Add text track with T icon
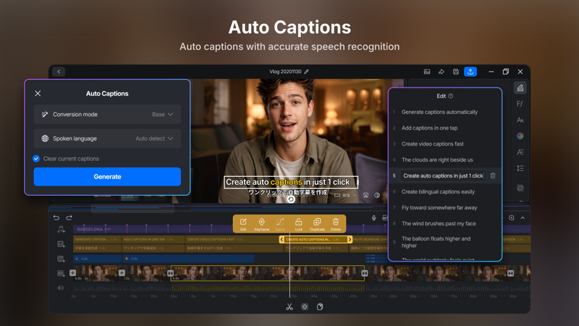579x326 pixels. pos(61,244)
